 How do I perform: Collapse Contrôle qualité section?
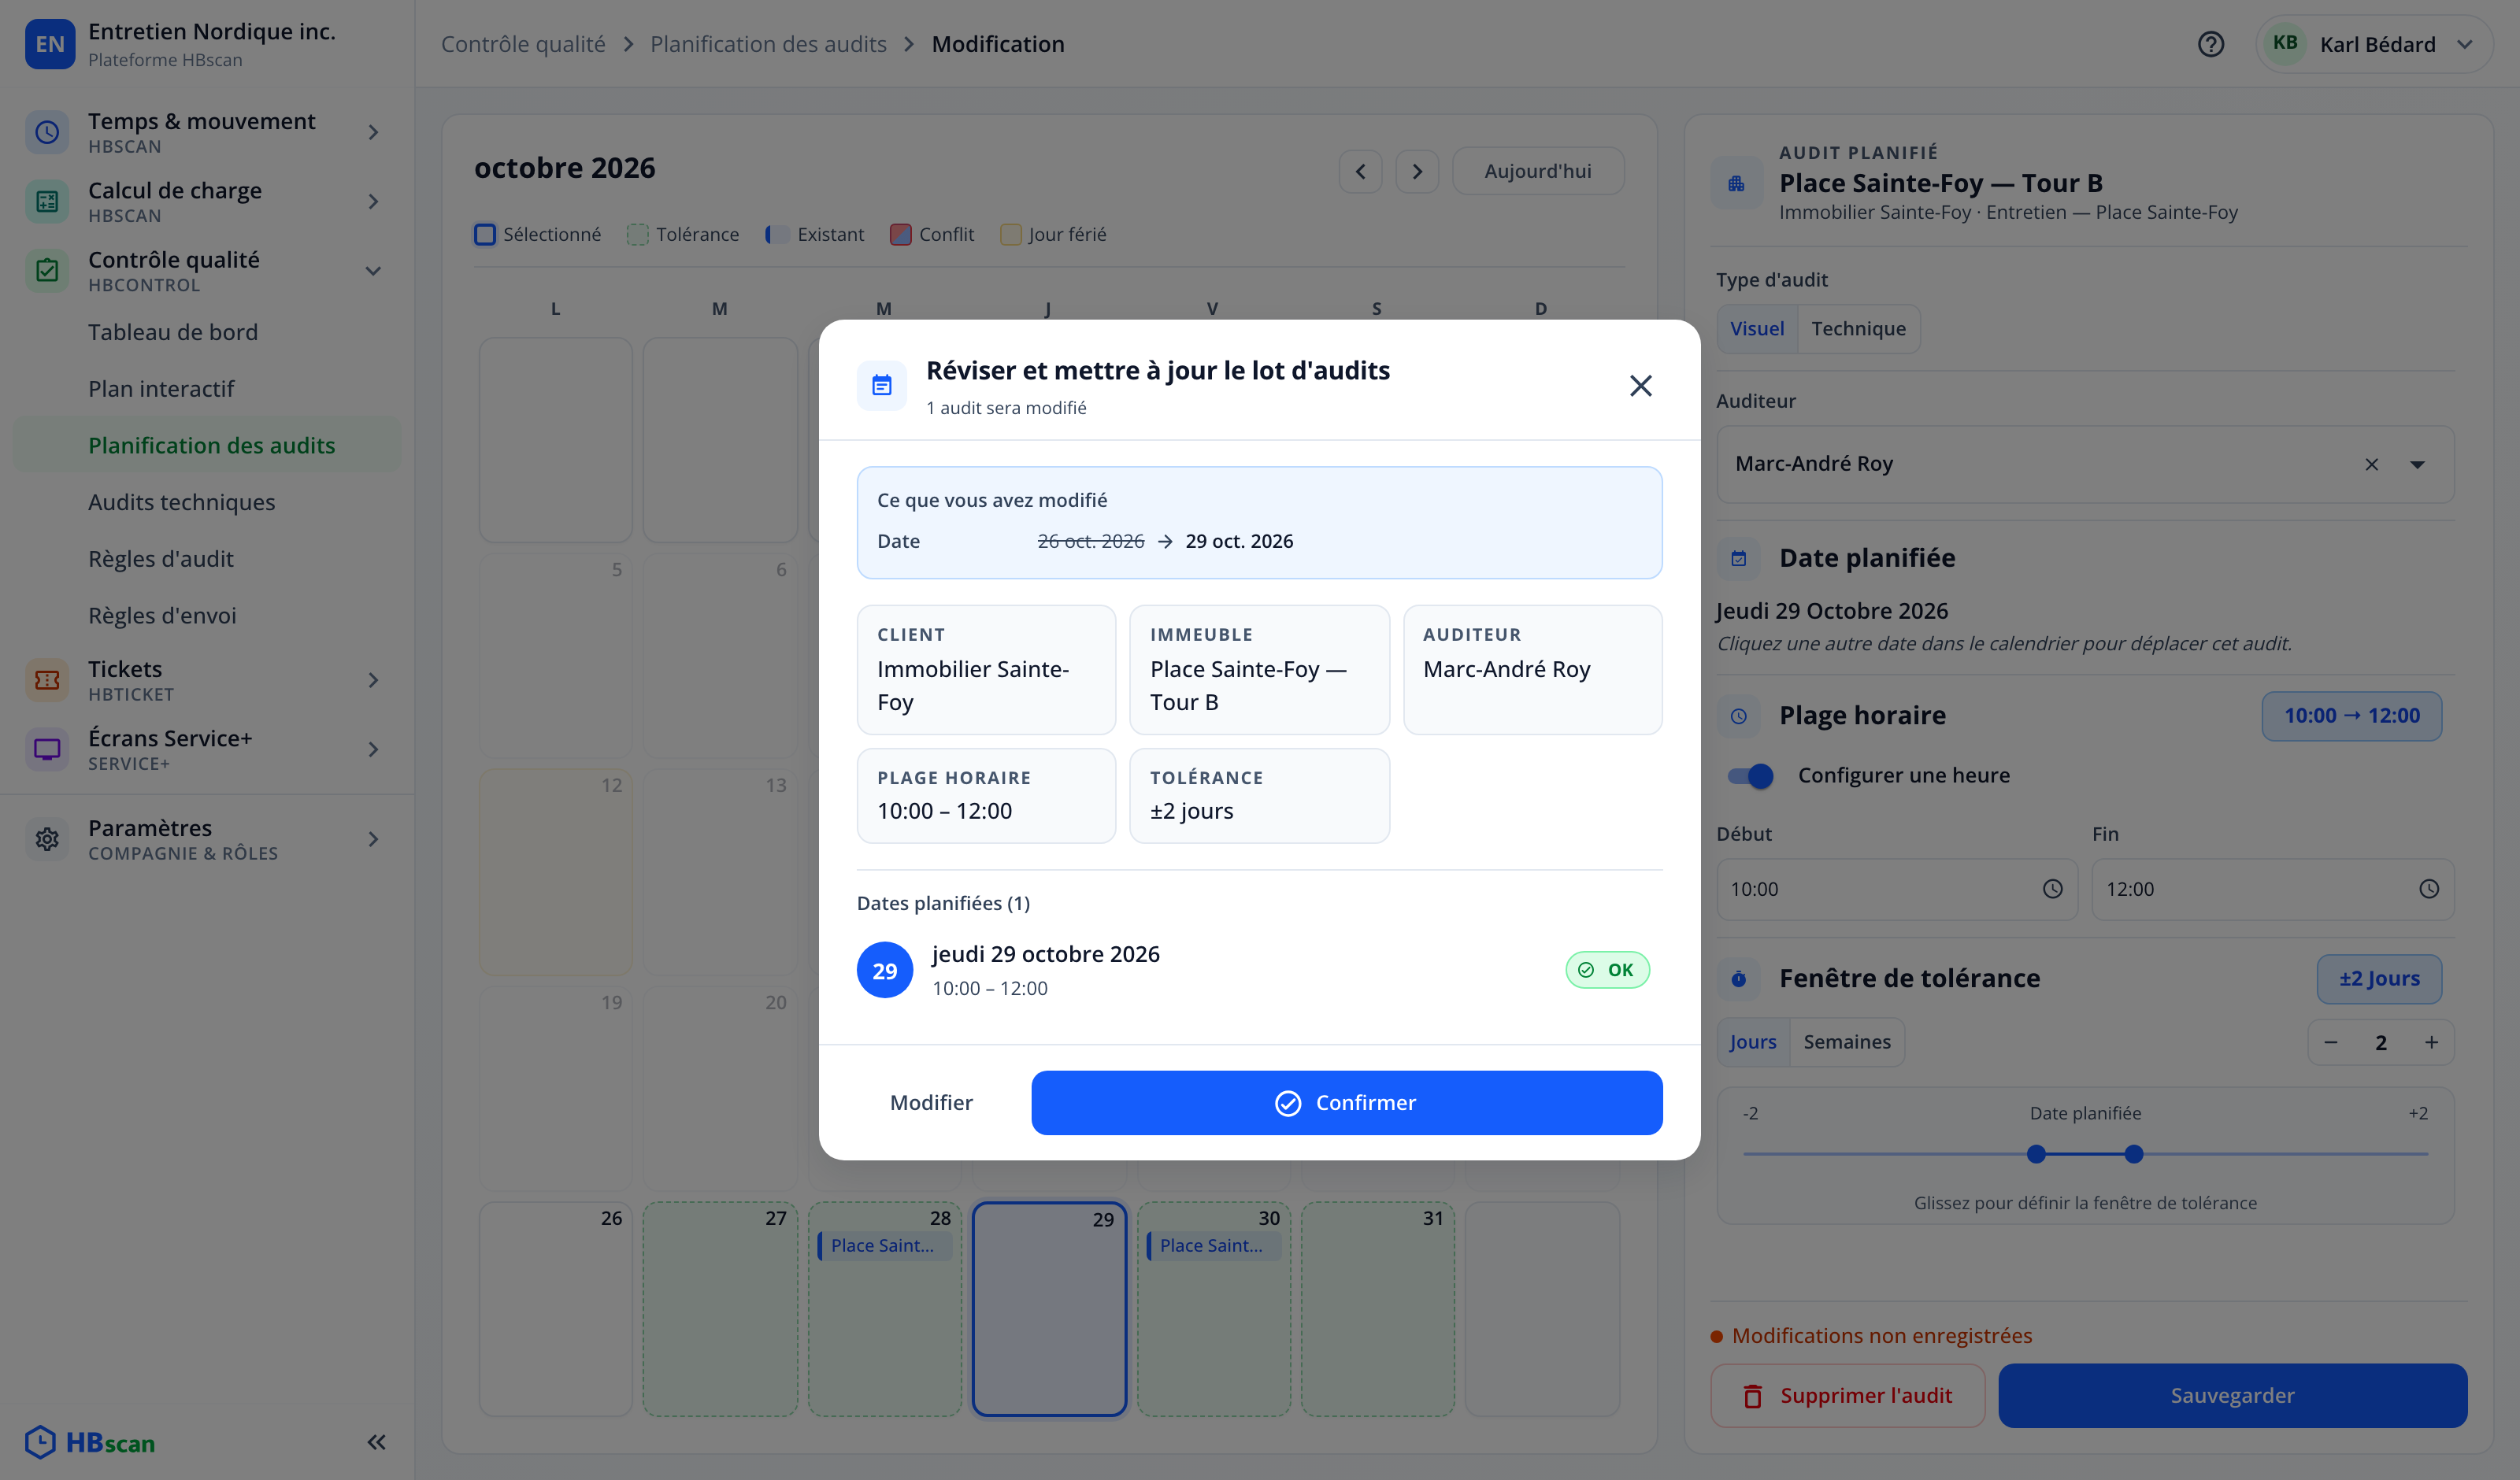click(207, 271)
